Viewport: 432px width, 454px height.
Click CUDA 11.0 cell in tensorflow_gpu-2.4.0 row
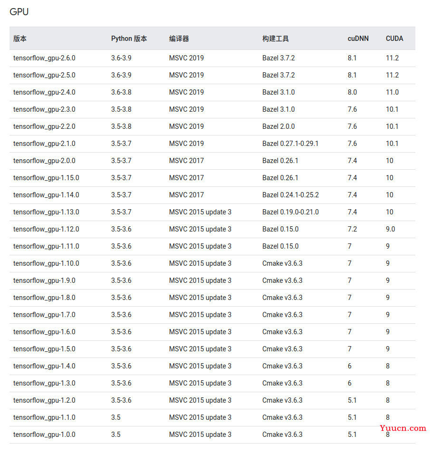coord(393,92)
